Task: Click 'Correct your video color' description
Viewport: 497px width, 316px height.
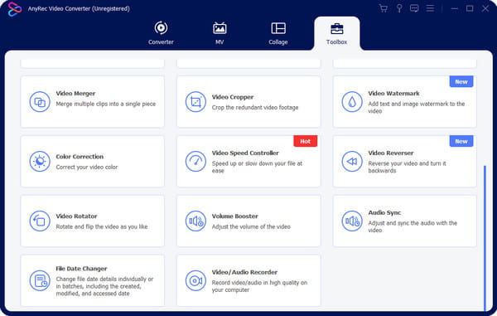Action: 87,167
